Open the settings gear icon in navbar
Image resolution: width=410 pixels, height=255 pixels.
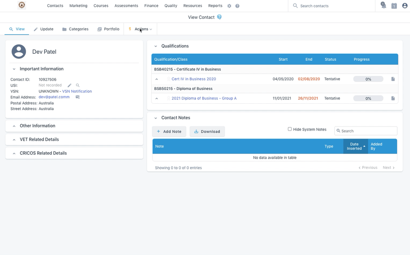[229, 6]
